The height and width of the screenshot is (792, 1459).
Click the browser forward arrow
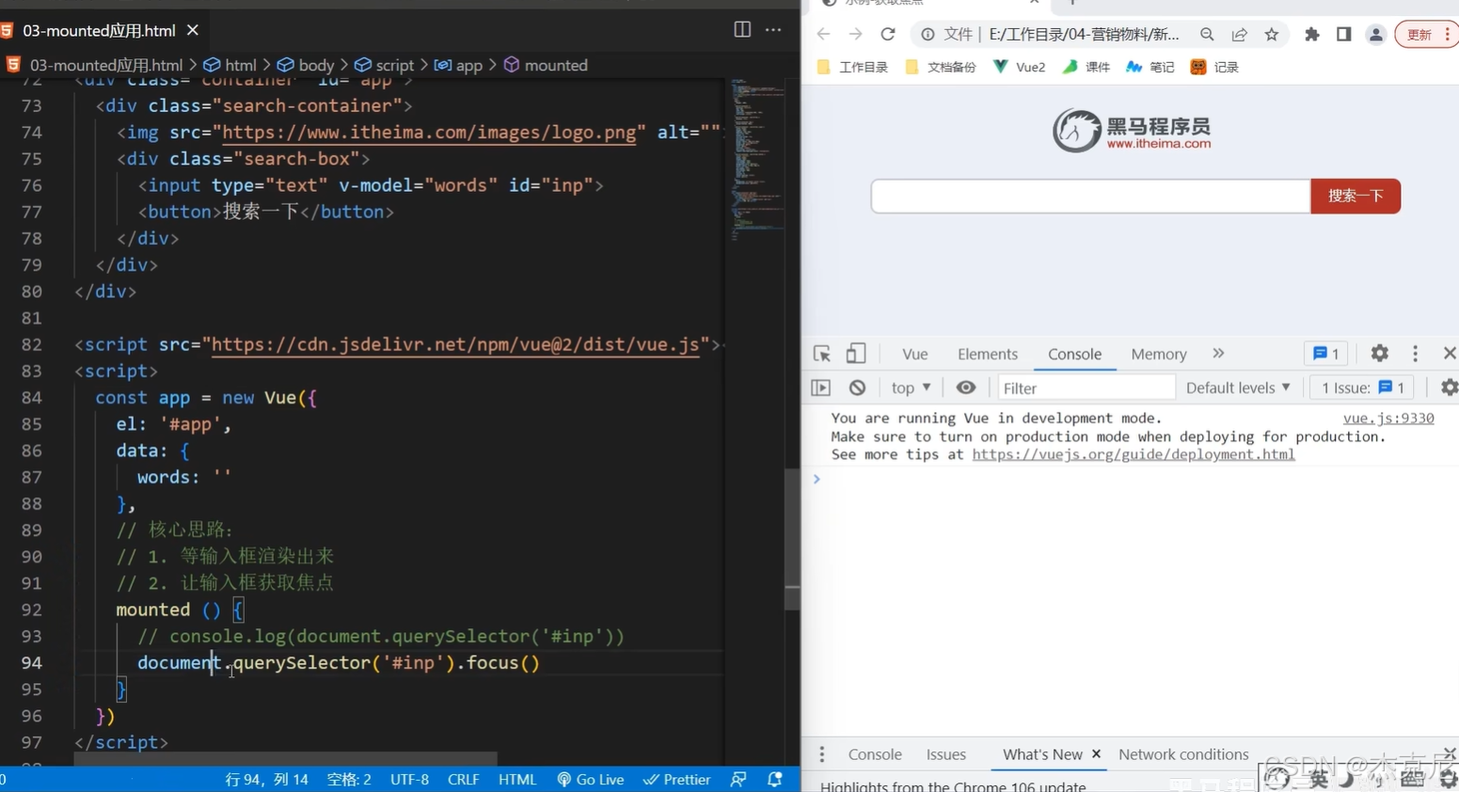[855, 34]
